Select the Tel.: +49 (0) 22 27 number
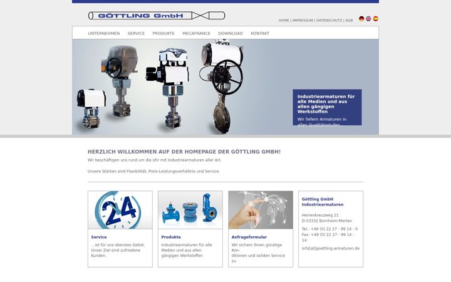Image resolution: width=451 pixels, height=282 pixels. tap(329, 229)
